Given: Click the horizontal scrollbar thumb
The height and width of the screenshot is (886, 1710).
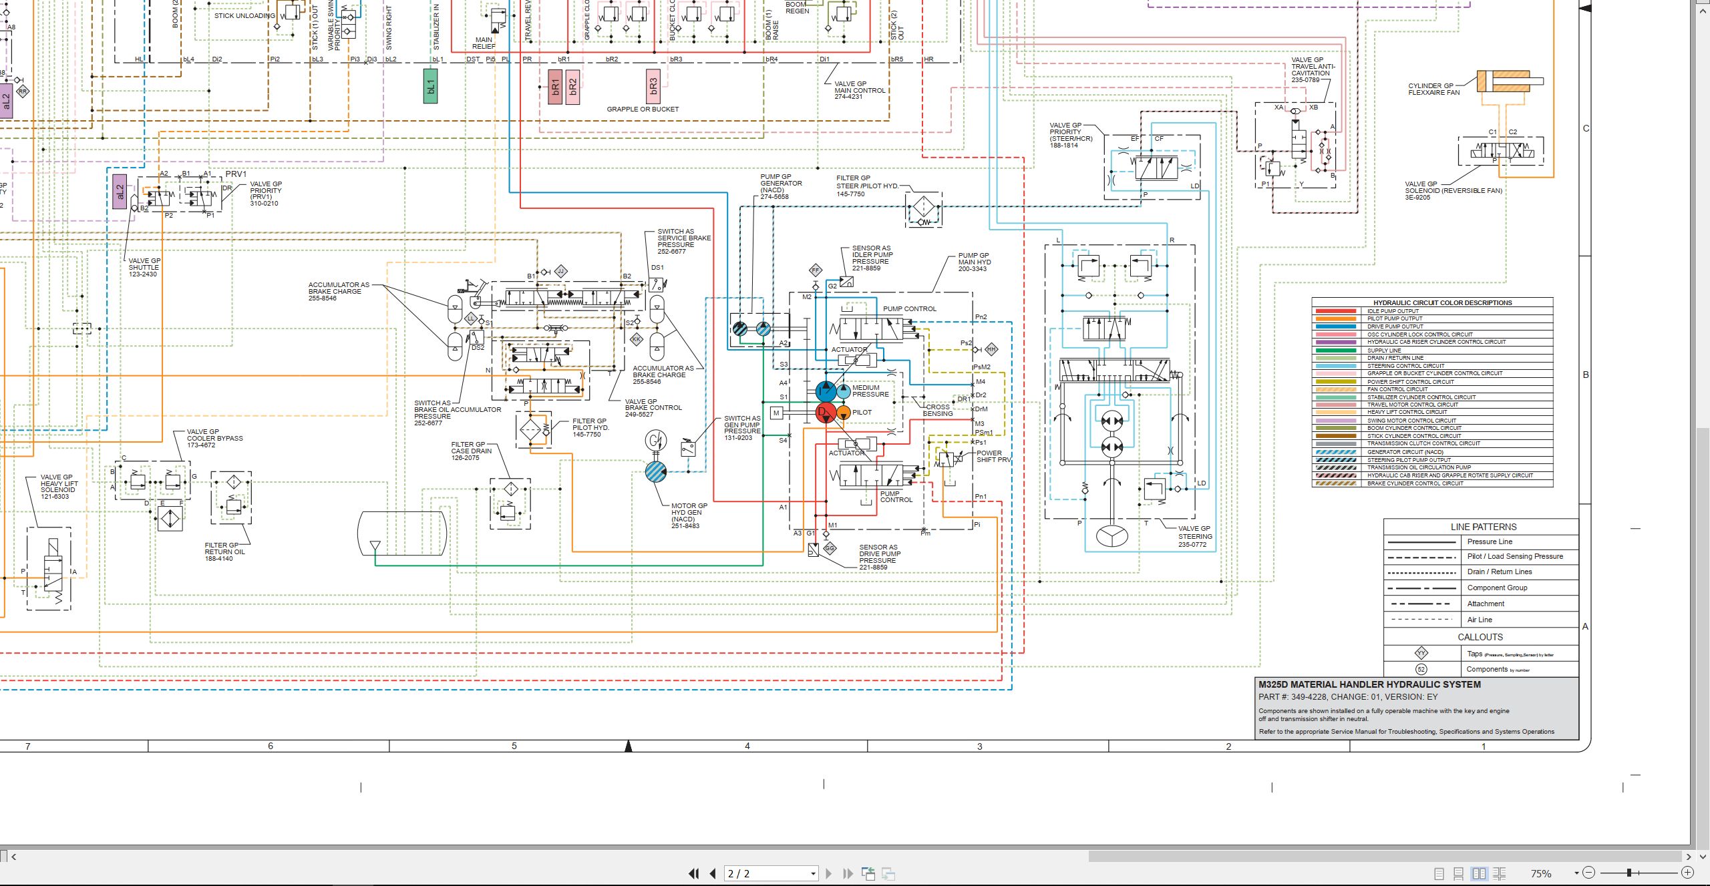Looking at the screenshot, I should pyautogui.click(x=1384, y=857).
